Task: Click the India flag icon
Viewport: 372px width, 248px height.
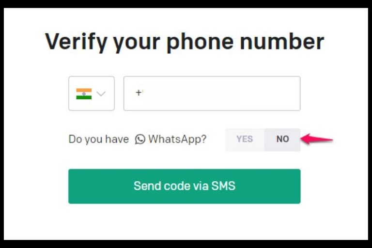Action: (84, 94)
